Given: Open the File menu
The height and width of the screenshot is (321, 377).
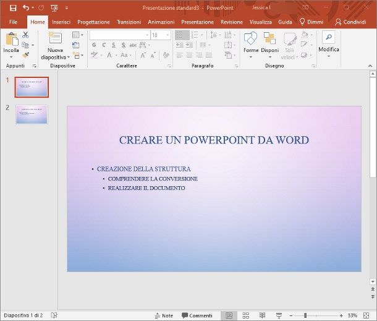Looking at the screenshot, I should pos(13,22).
